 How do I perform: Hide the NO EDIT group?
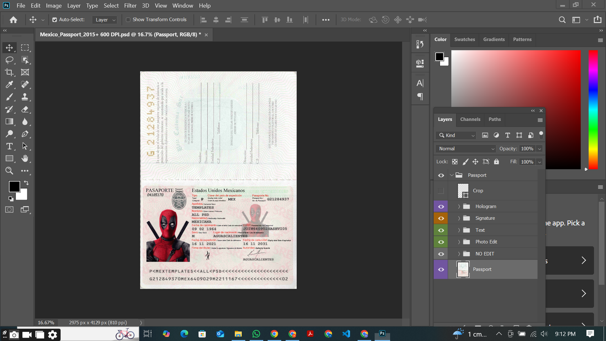point(441,254)
